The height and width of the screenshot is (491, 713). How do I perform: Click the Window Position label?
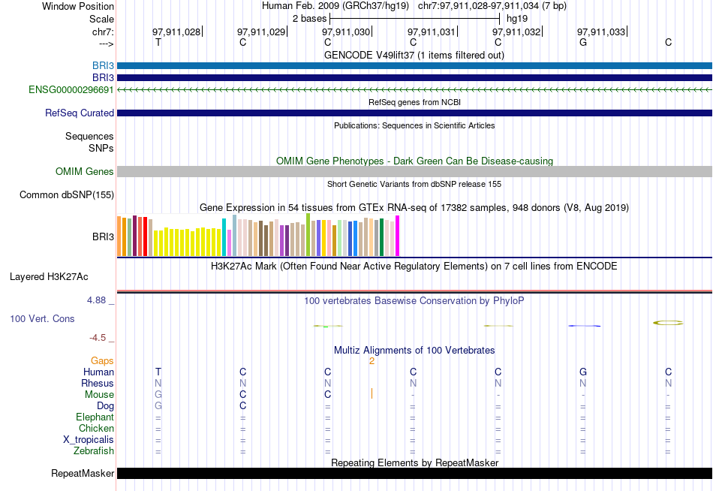(78, 6)
